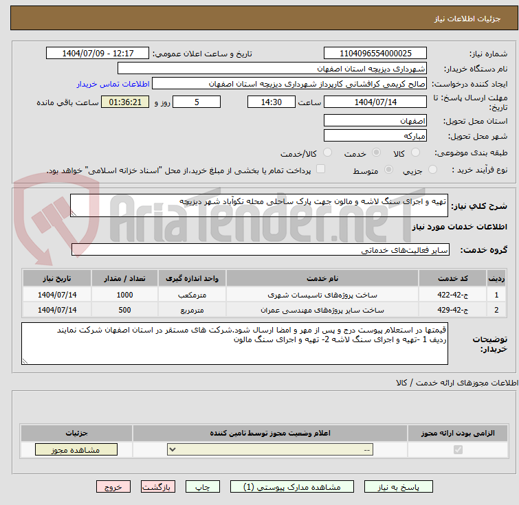Click the توضیحات خریدار textarea resize handle
Screen dimensions: 519x505
[25, 361]
